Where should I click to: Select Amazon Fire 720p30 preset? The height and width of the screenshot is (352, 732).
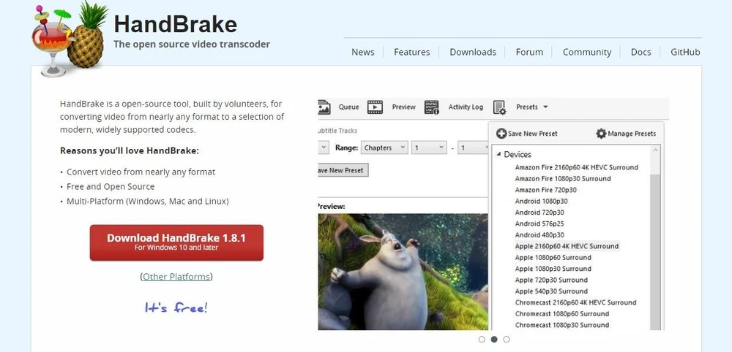point(546,190)
